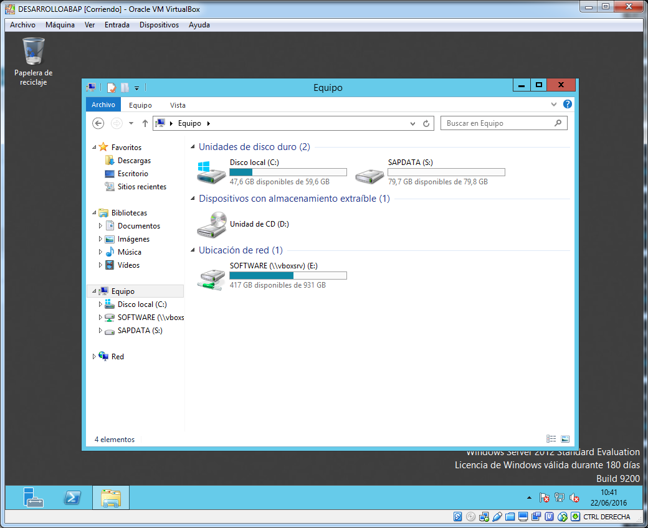Click the search magnifier icon
648x528 pixels.
558,123
